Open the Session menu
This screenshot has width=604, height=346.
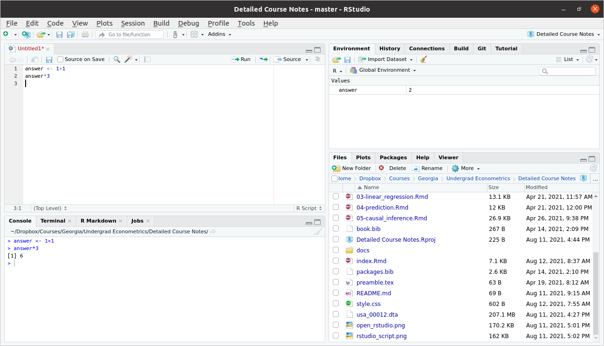tap(133, 23)
